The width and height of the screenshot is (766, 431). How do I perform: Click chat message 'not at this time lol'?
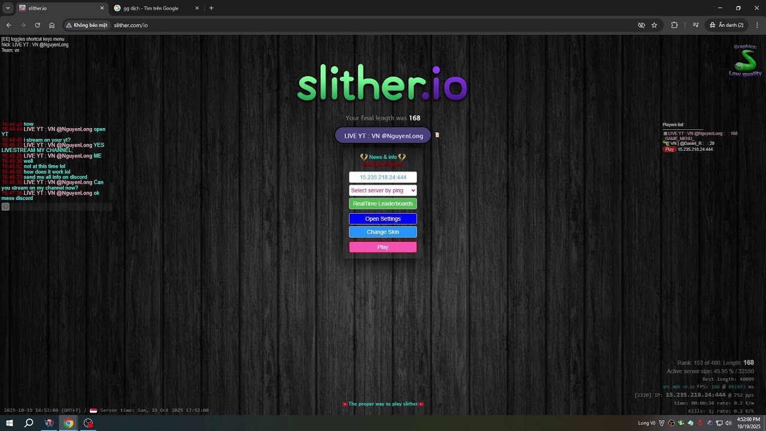pyautogui.click(x=44, y=166)
